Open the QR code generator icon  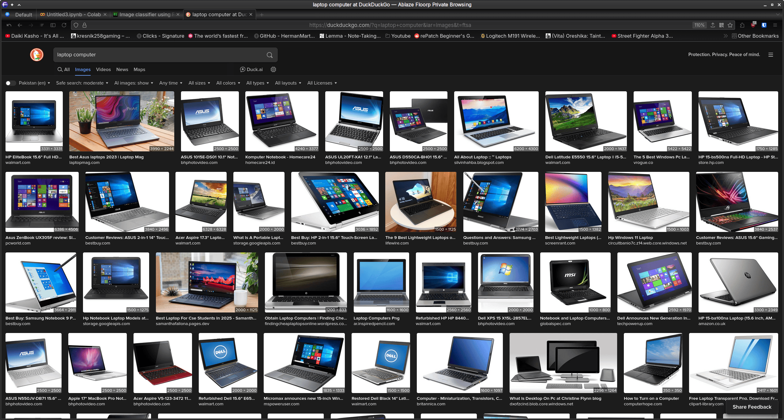pos(722,25)
